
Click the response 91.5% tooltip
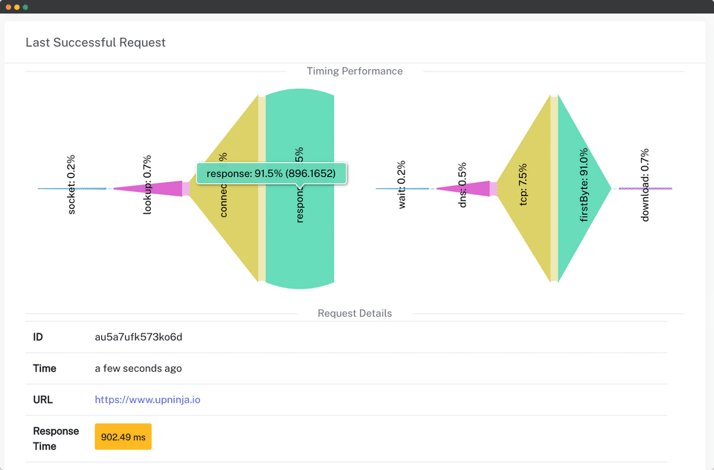coord(271,174)
